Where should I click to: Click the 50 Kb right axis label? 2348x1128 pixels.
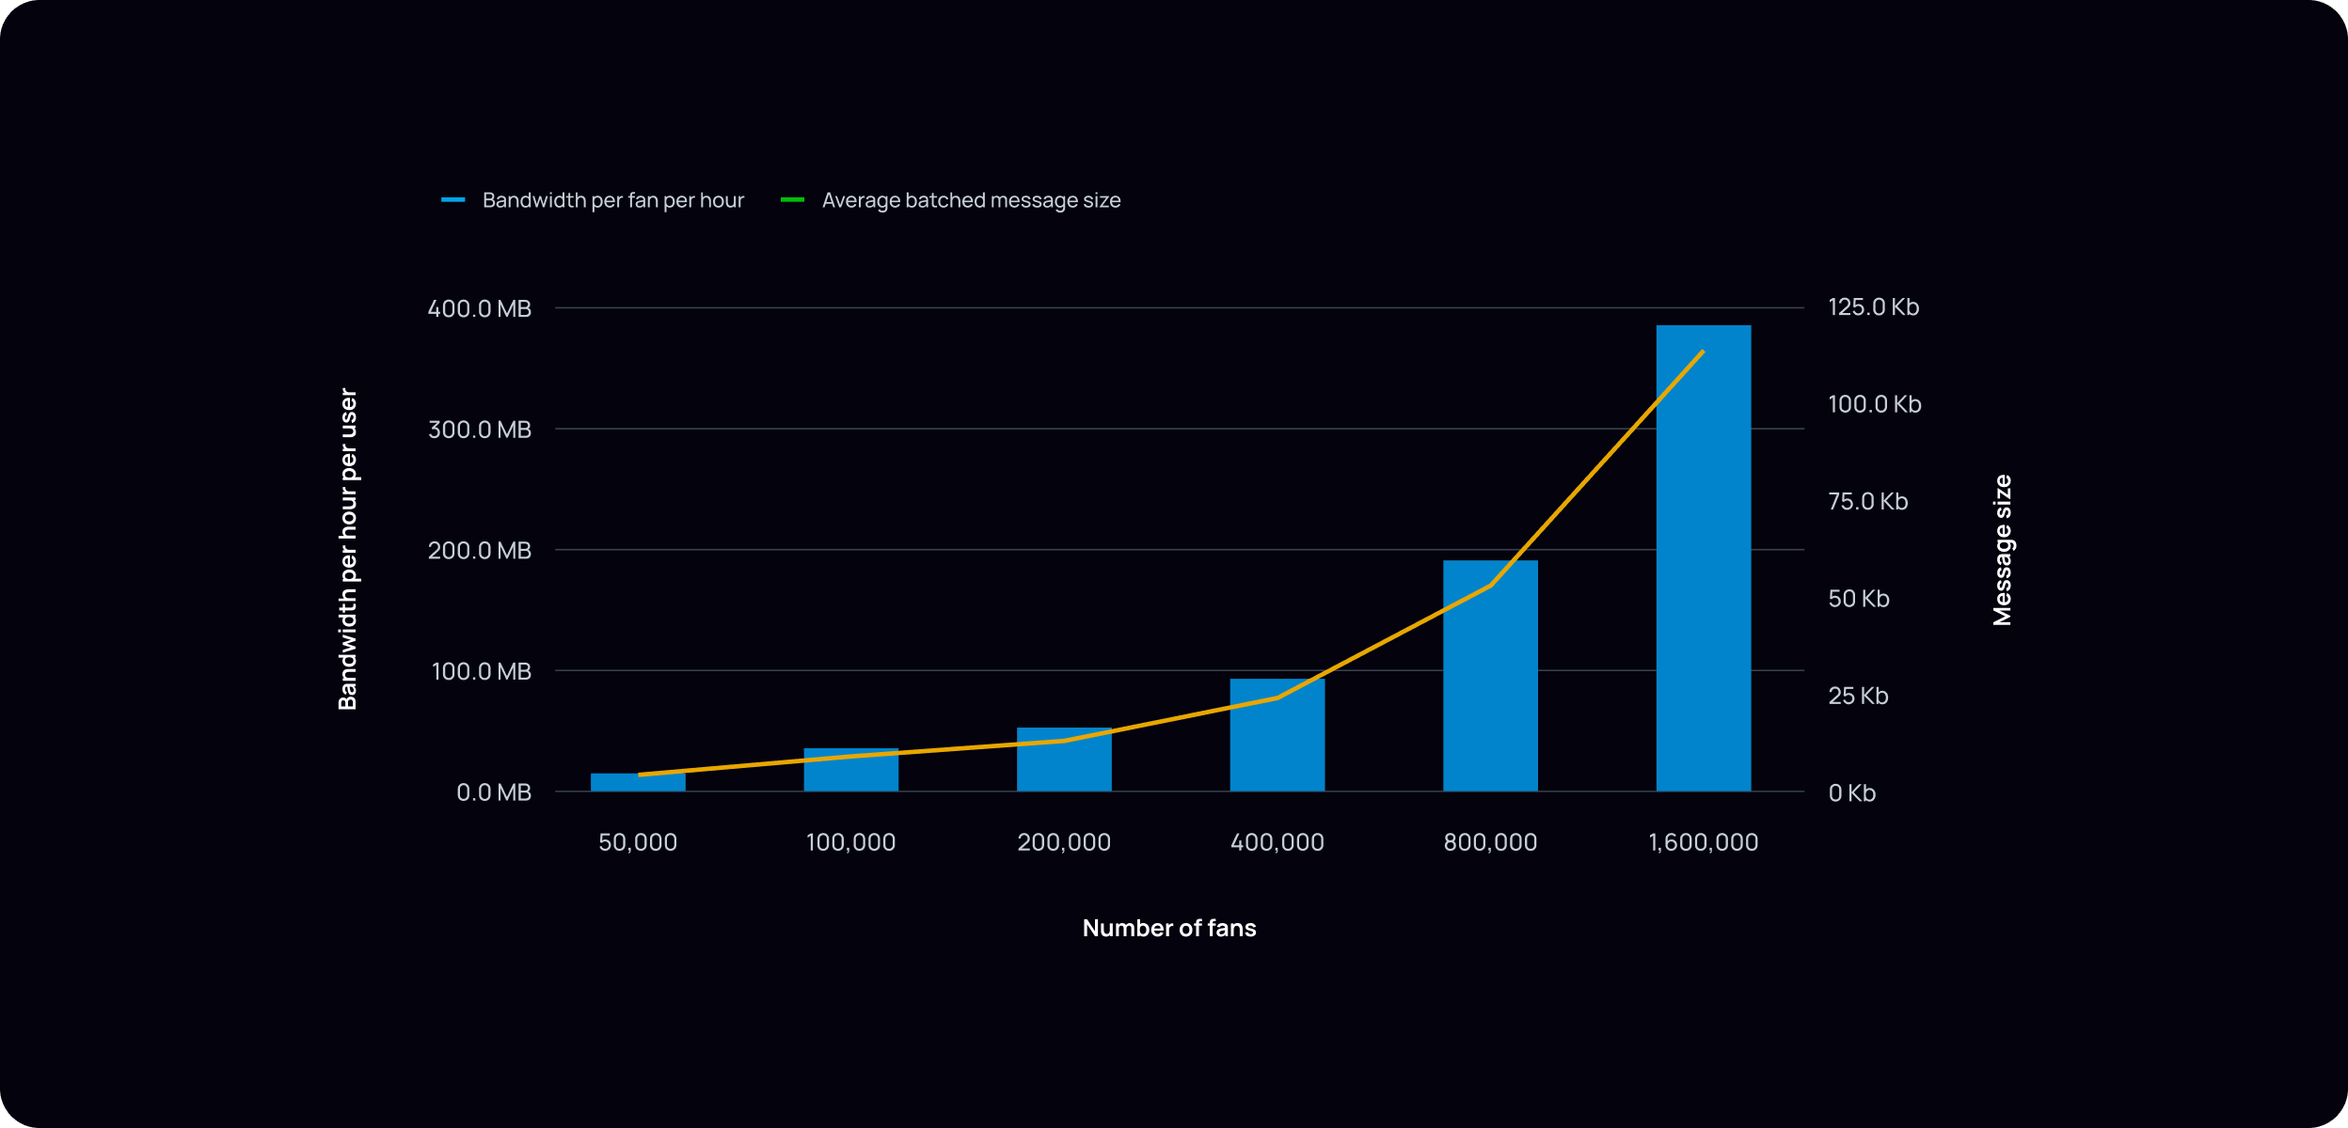1858,599
